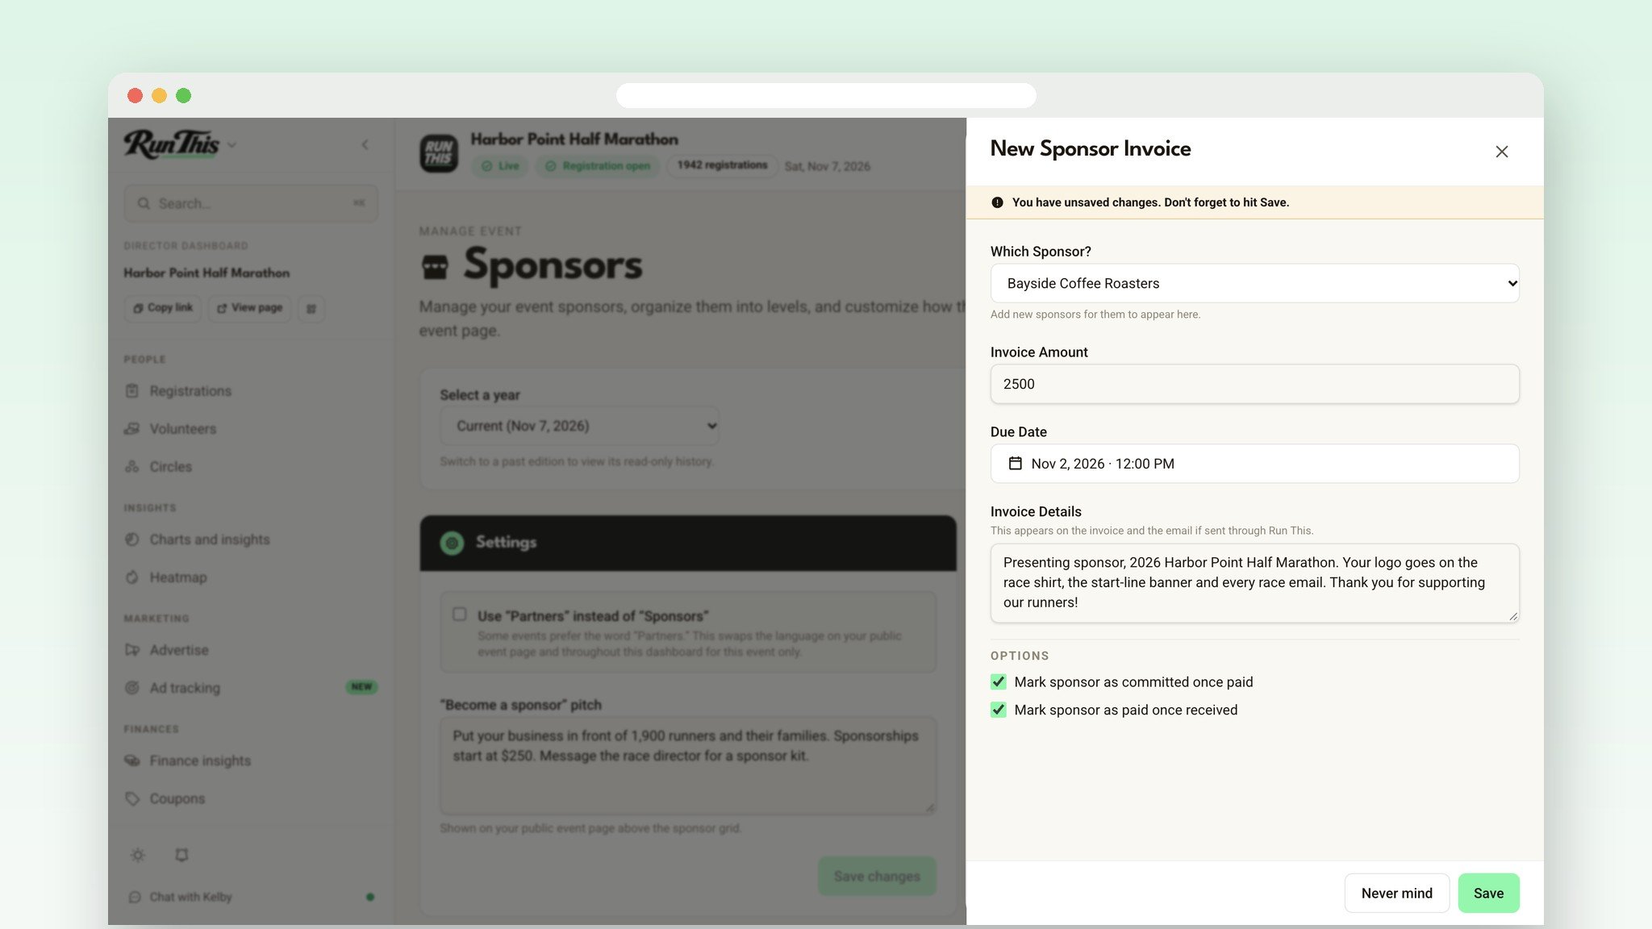Open Volunteers in the sidebar

tap(182, 429)
